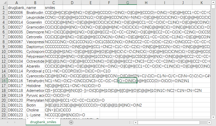Click the horizontal scrollbar thumb

point(168,122)
